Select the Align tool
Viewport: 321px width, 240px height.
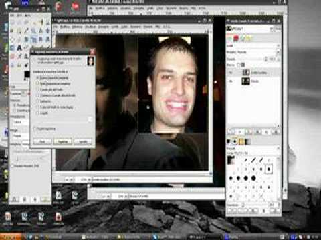pyautogui.click(x=12, y=39)
